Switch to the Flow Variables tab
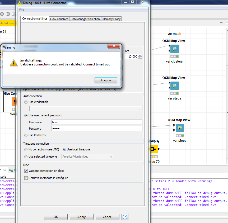The width and height of the screenshot is (228, 223). point(59,19)
